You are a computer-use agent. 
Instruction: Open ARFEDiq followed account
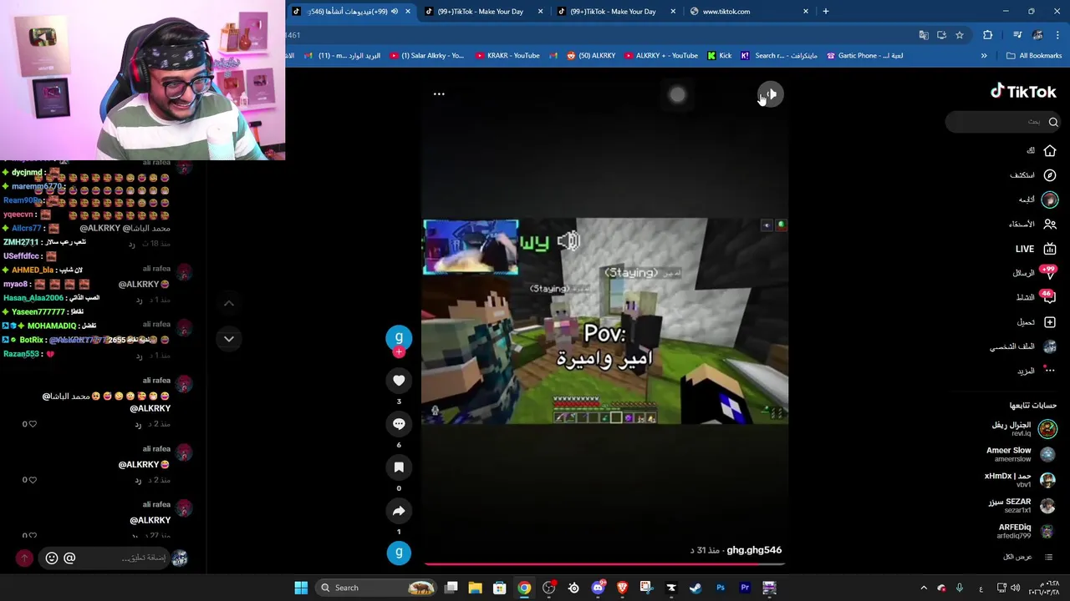(x=1027, y=531)
